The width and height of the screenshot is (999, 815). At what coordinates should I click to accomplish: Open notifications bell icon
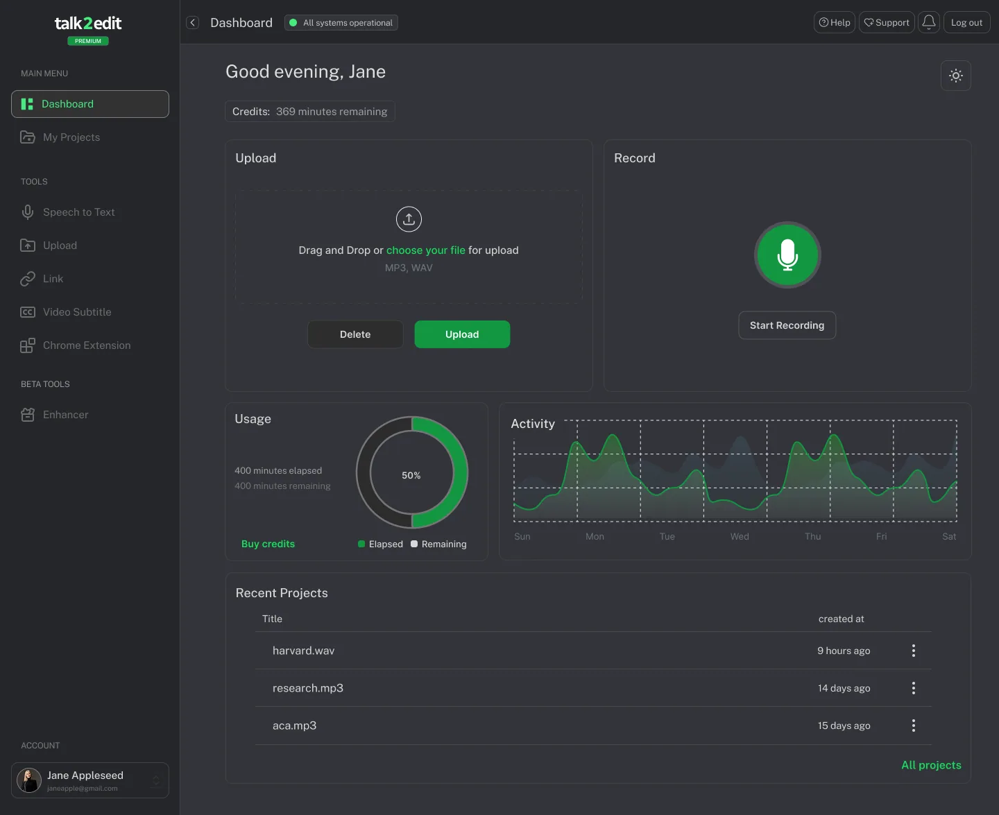(929, 22)
